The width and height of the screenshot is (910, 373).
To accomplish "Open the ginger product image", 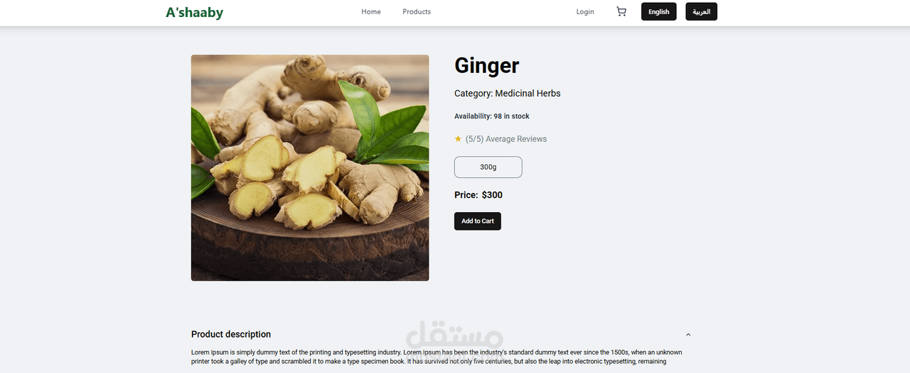I will (310, 168).
